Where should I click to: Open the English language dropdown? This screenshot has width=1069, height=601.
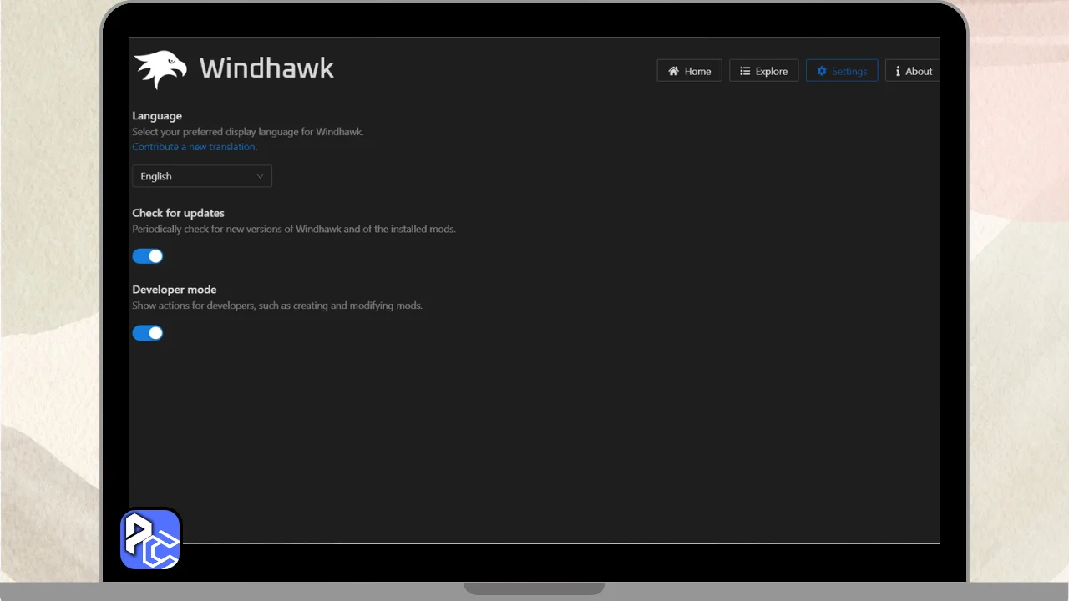click(x=202, y=176)
